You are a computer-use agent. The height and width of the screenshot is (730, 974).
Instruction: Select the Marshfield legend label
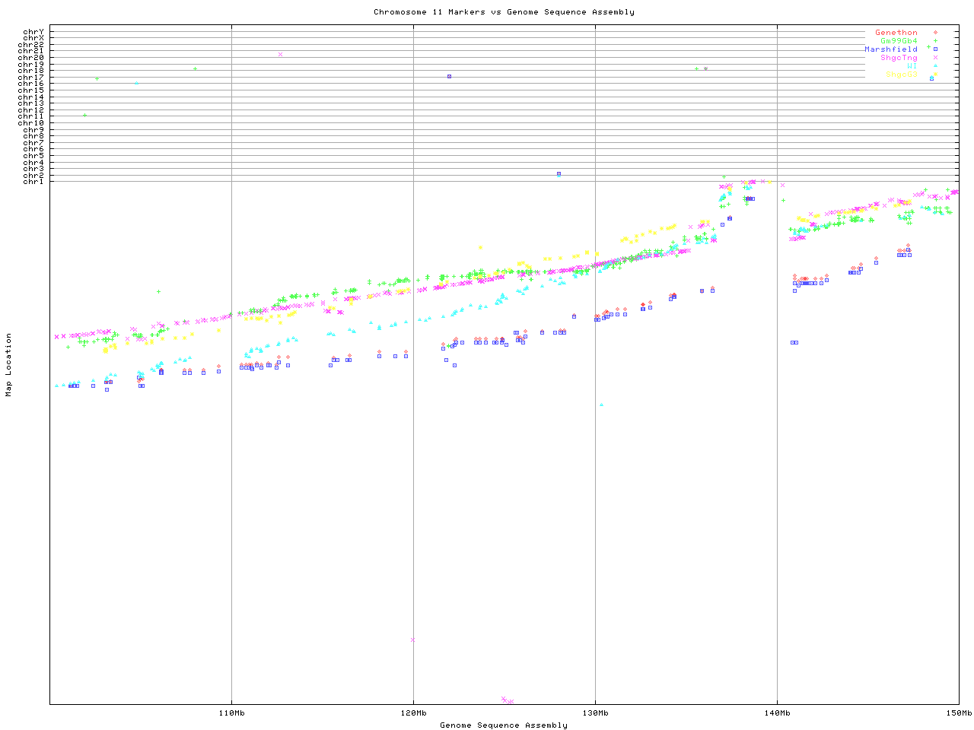point(890,49)
